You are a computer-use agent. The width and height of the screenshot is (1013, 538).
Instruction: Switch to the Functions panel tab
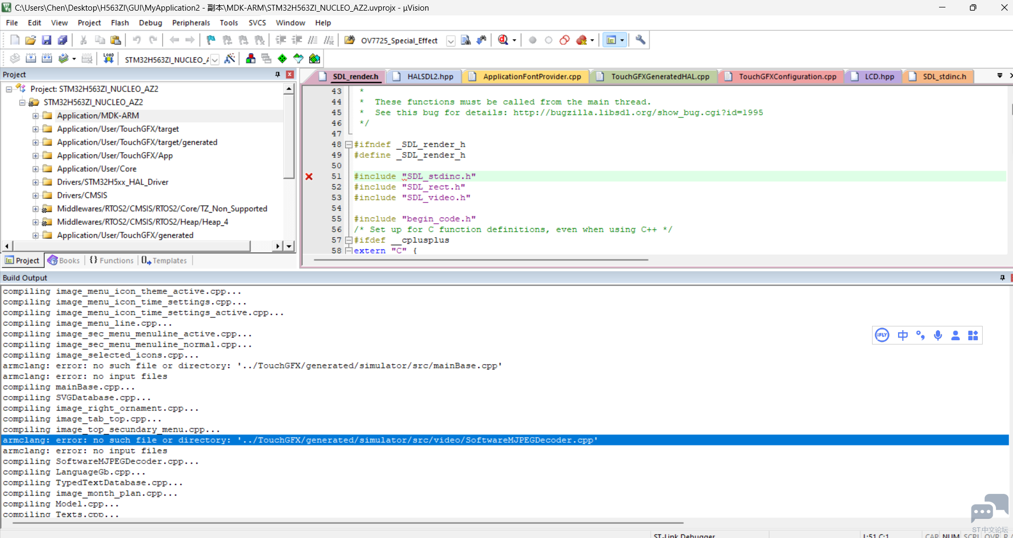tap(112, 260)
